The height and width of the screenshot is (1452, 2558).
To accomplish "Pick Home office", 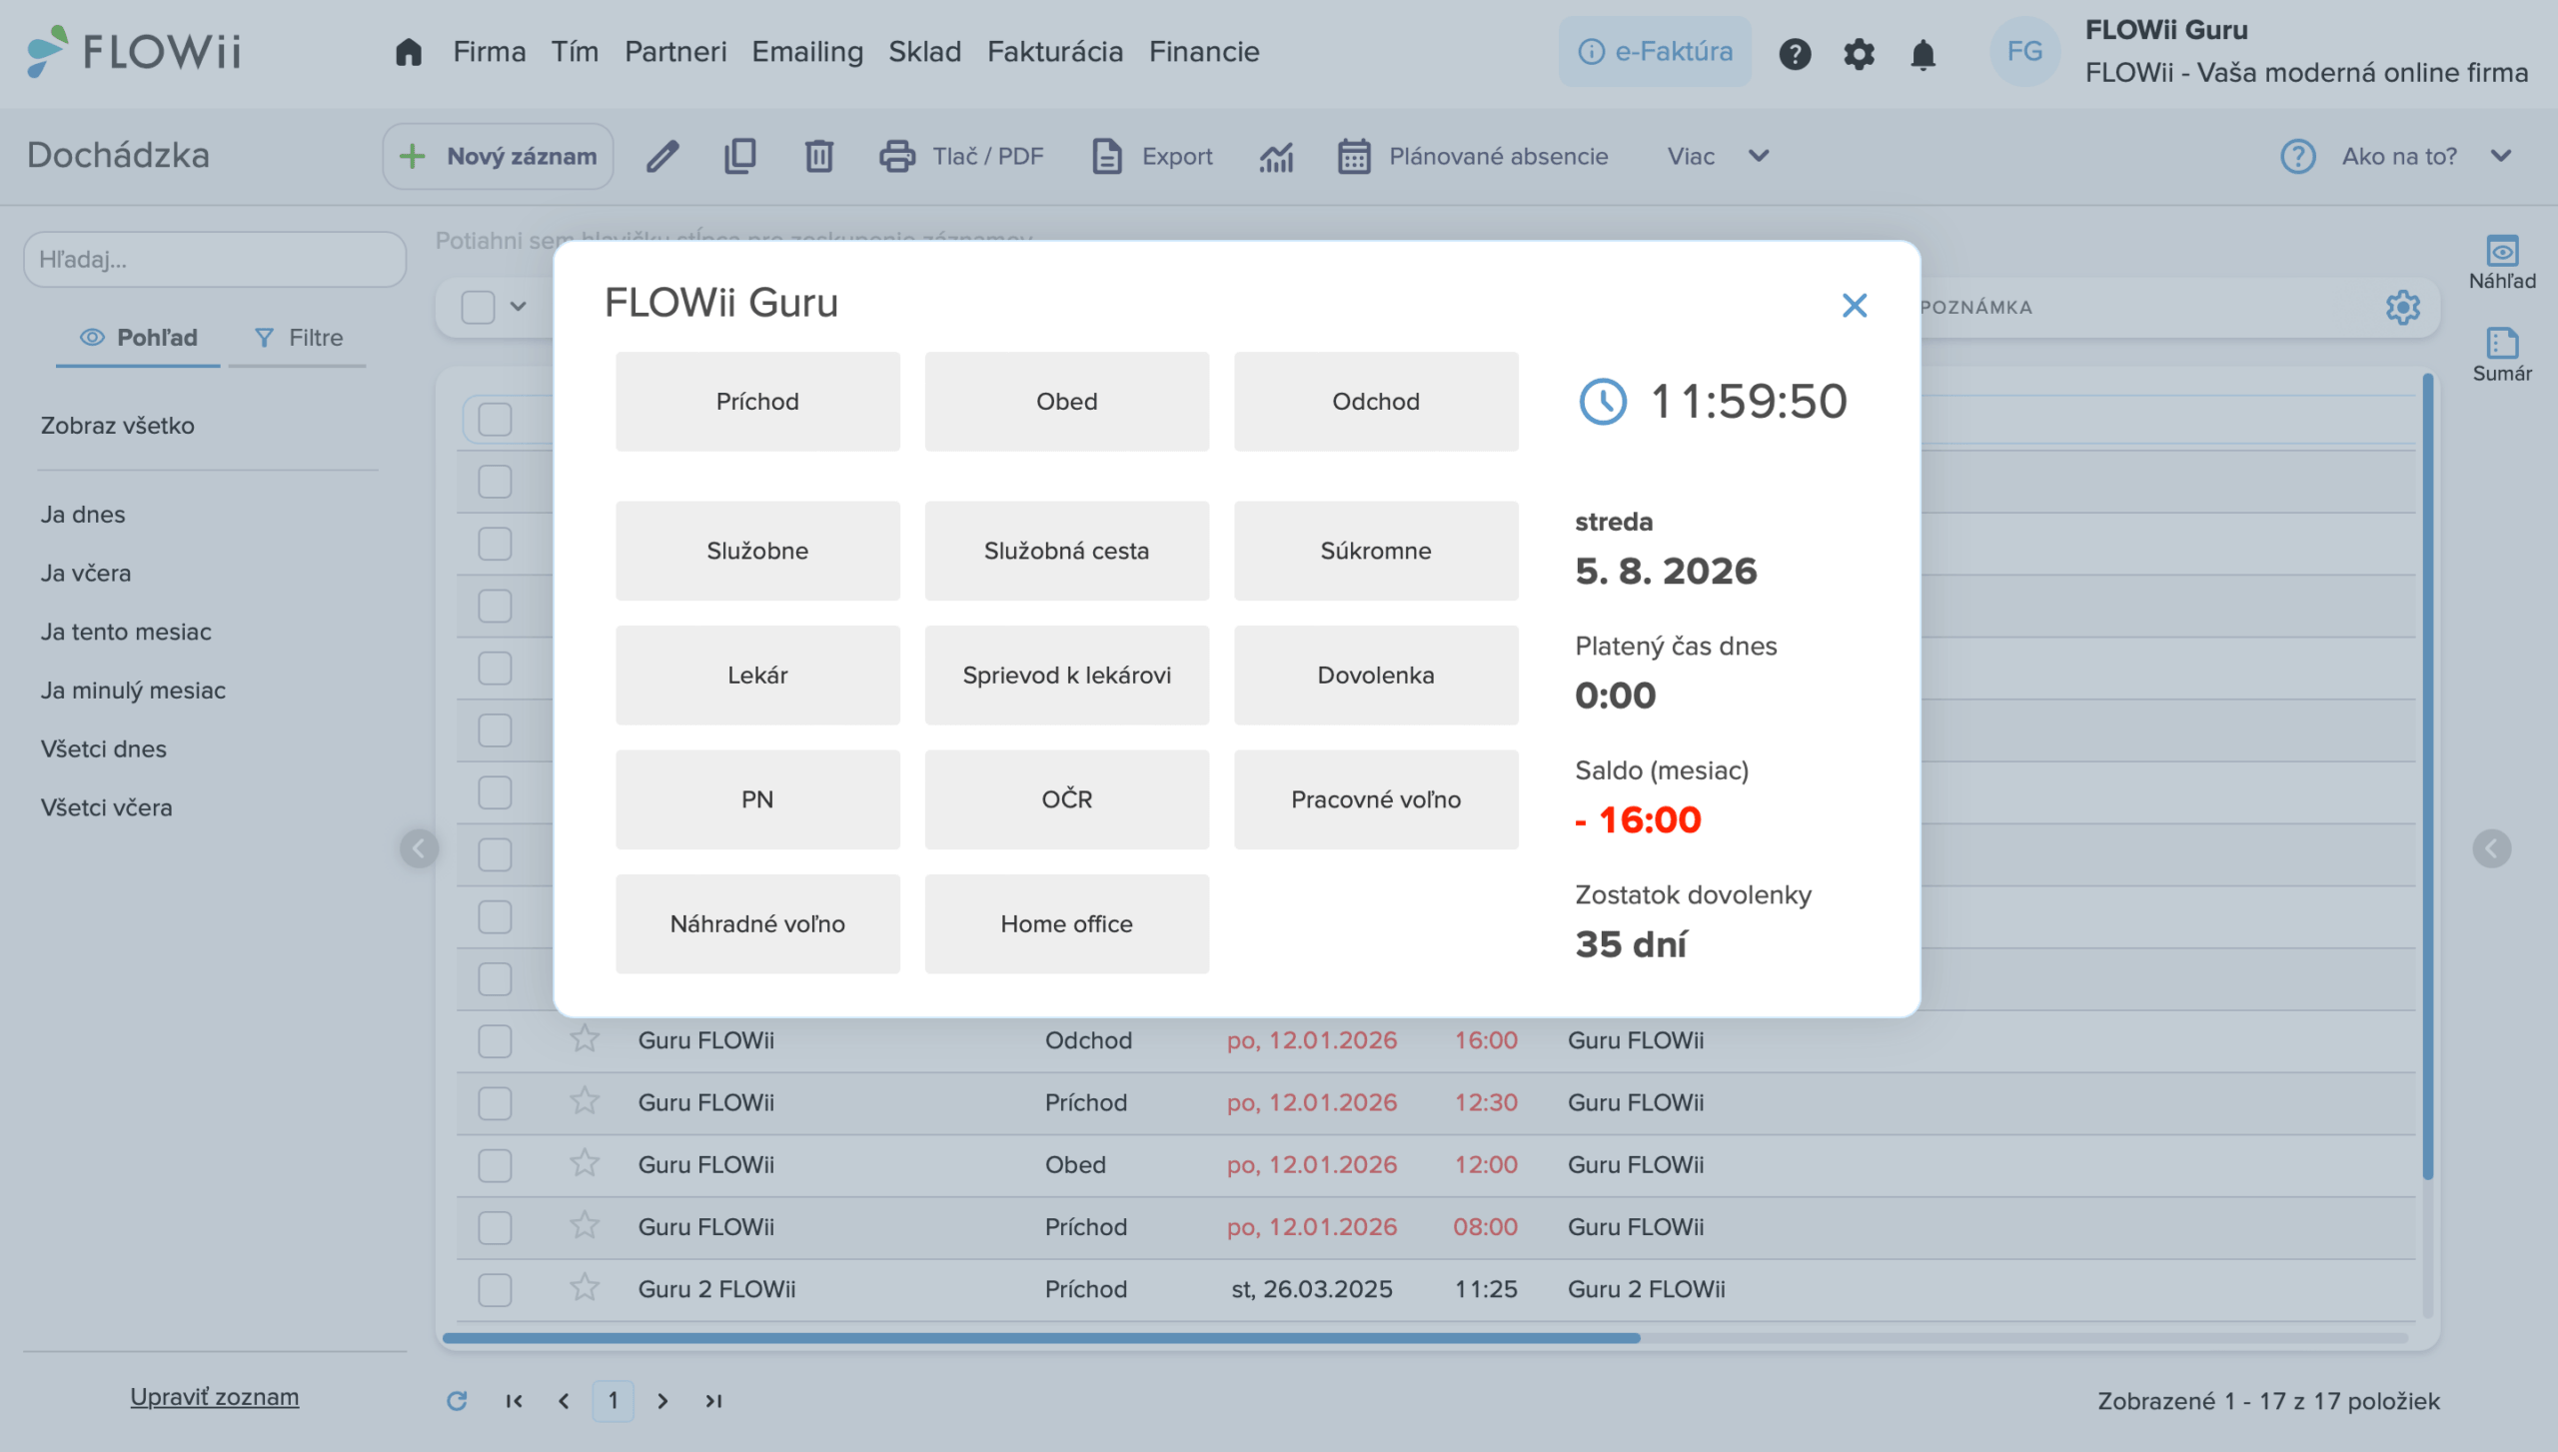I will pos(1067,924).
